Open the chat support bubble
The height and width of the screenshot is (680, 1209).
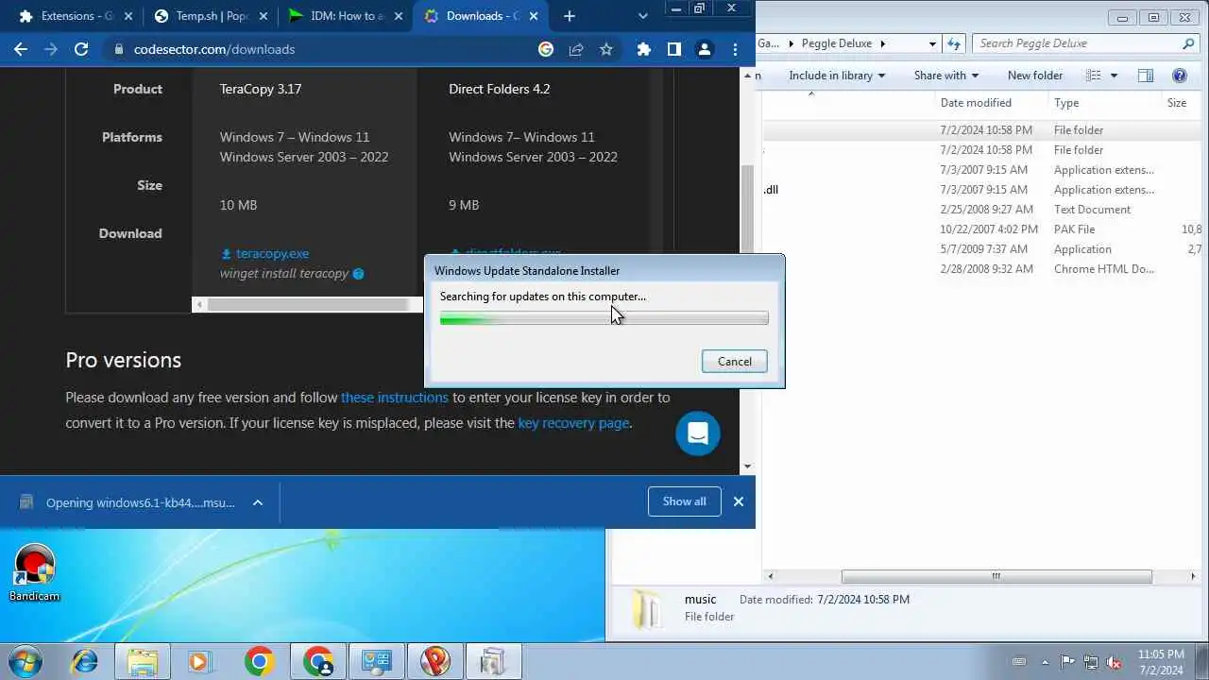698,433
